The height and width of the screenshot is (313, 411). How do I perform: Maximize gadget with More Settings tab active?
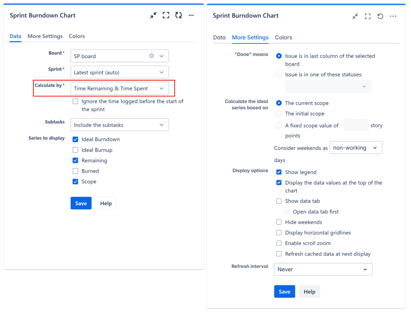(368, 16)
